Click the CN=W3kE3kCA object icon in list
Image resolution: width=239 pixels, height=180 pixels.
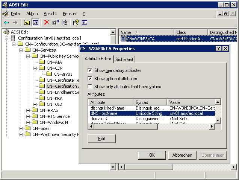(x=123, y=39)
